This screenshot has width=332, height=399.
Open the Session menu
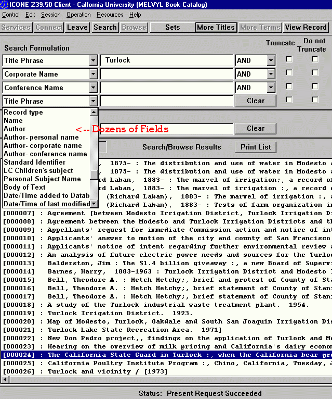coord(51,15)
